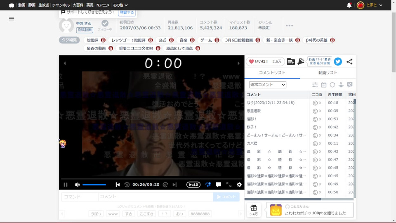Open comment list filter settings icon
Viewport: 396px width, 223px height.
coord(315,85)
